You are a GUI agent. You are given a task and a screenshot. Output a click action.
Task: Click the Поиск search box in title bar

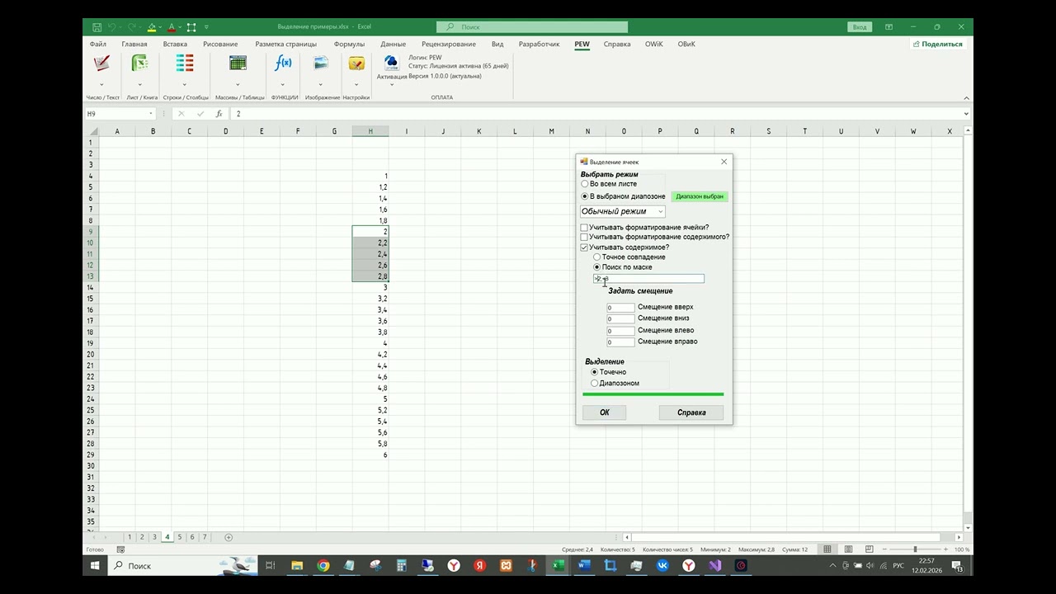(x=532, y=27)
